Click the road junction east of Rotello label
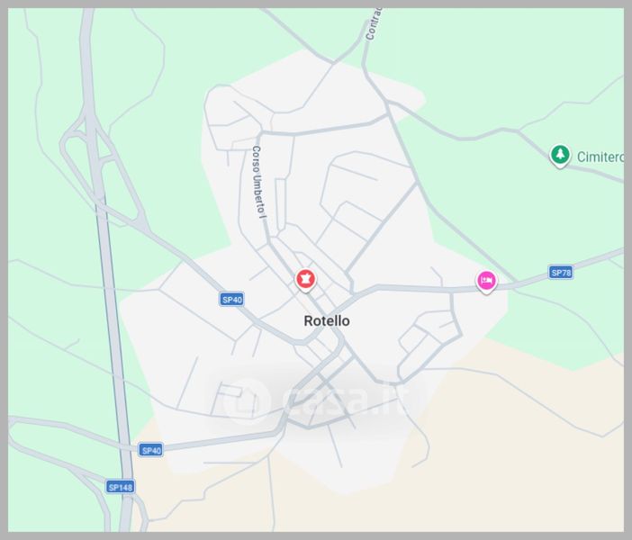This screenshot has height=540, width=632. tap(354, 297)
